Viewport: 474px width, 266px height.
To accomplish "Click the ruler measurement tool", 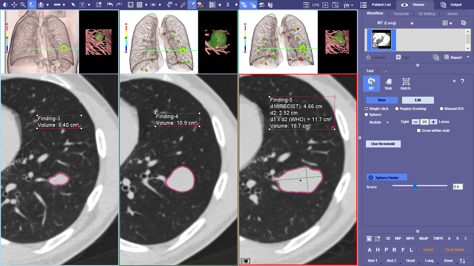I will tap(57, 5).
